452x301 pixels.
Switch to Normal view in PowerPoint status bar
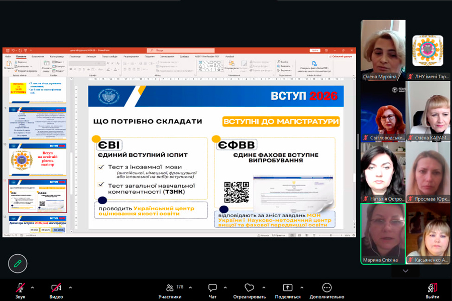[292, 235]
